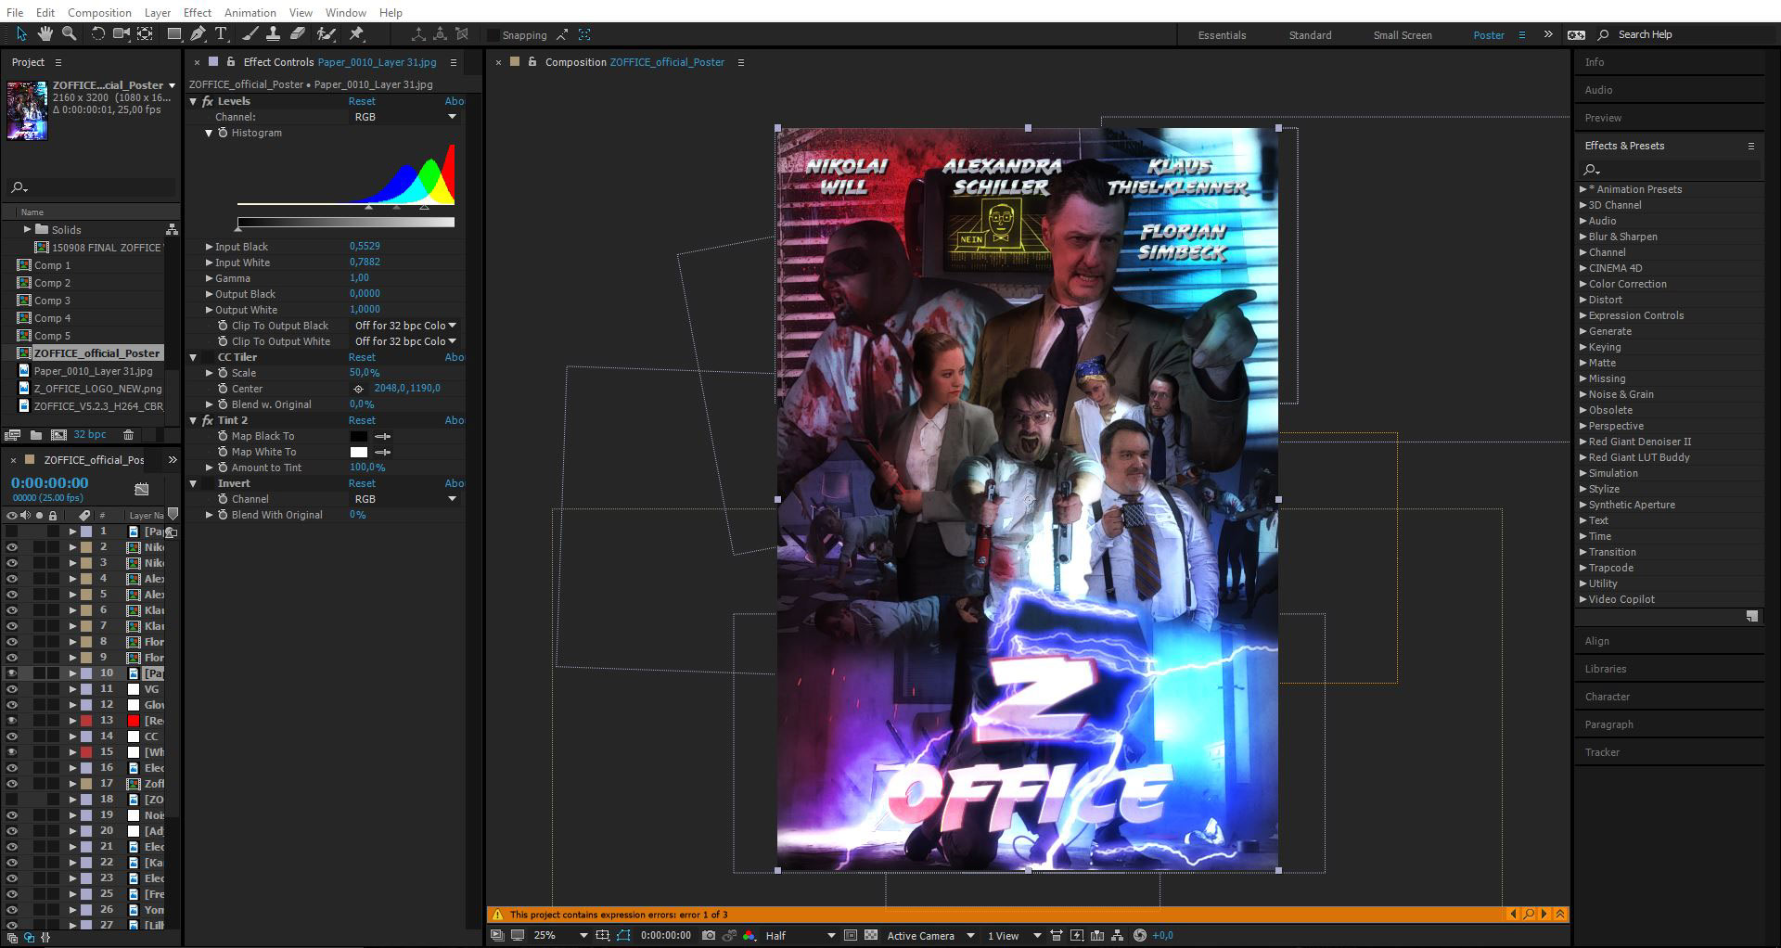Viewport: 1781px width, 948px height.
Task: Click the Map Black To color swatch
Action: 358,436
